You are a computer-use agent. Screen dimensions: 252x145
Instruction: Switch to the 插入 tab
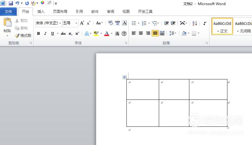41,12
